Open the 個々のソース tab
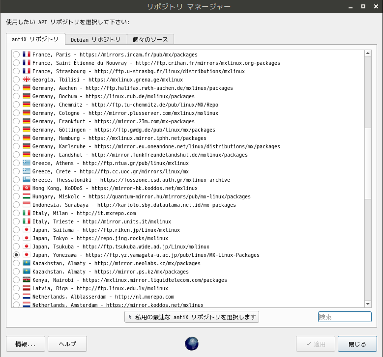383x357 pixels. point(150,40)
